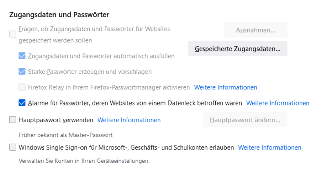Open 'Weitere Informationen' link next to Hauptpasswort
The height and width of the screenshot is (178, 324).
(129, 120)
